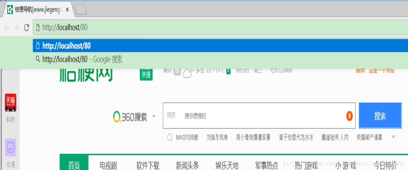Switch to the 桔梗导航 browser tab
Screen dimensions: 408x170
[37, 10]
